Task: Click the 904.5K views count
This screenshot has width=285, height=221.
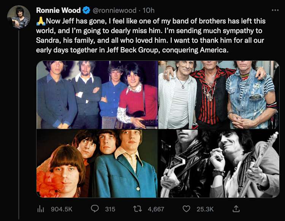Action: pyautogui.click(x=61, y=209)
